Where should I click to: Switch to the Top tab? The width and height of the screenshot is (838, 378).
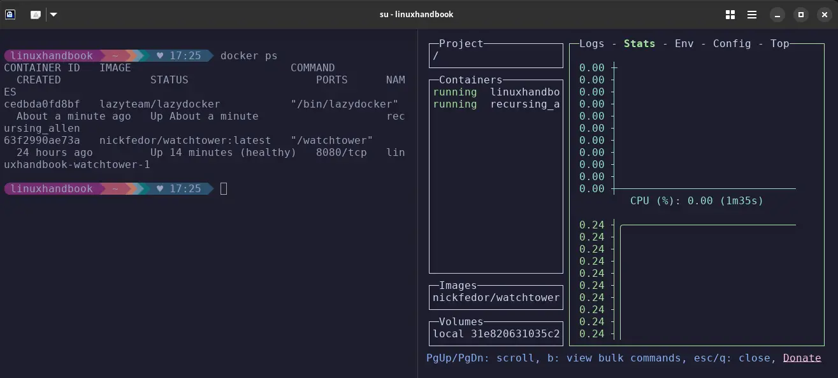point(779,43)
